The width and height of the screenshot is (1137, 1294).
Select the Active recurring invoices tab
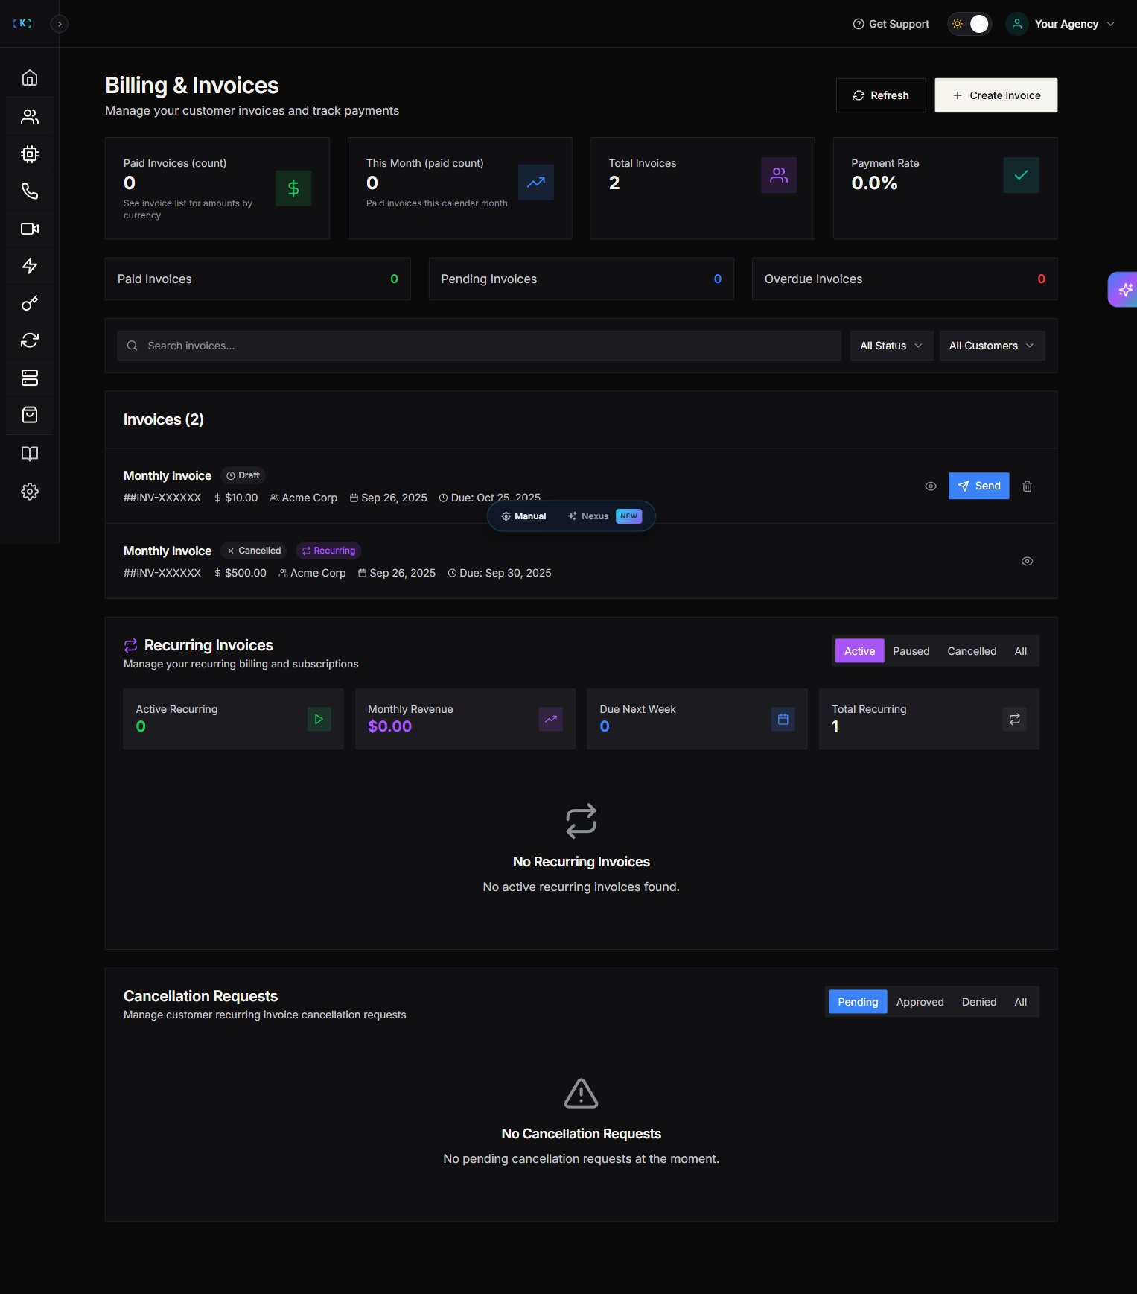tap(859, 651)
